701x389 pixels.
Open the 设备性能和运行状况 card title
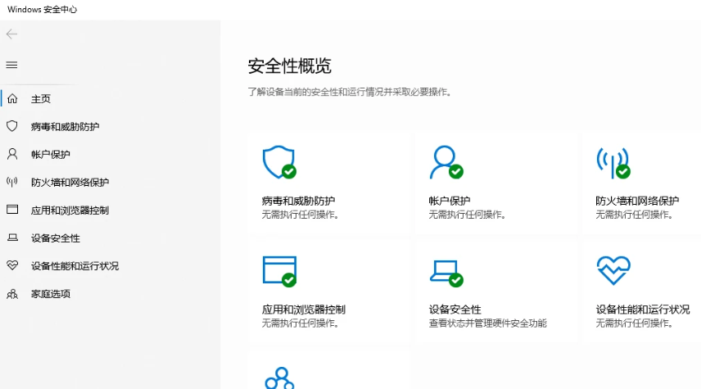click(x=642, y=310)
